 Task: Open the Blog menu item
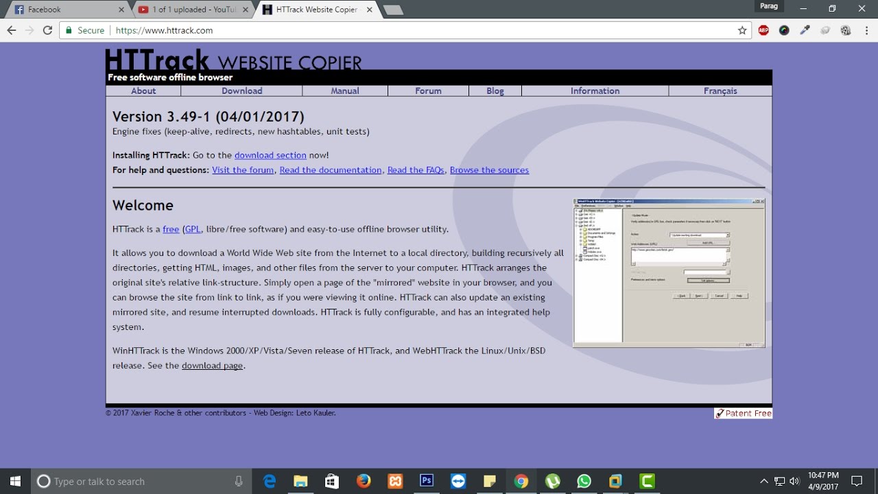click(495, 91)
